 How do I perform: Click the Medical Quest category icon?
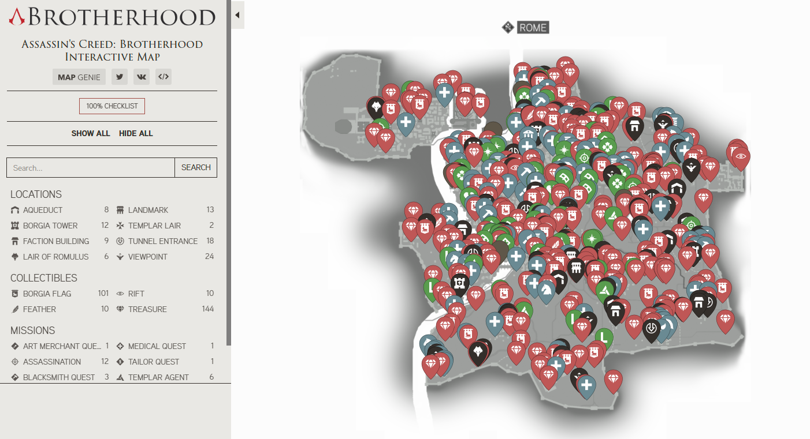coord(120,346)
